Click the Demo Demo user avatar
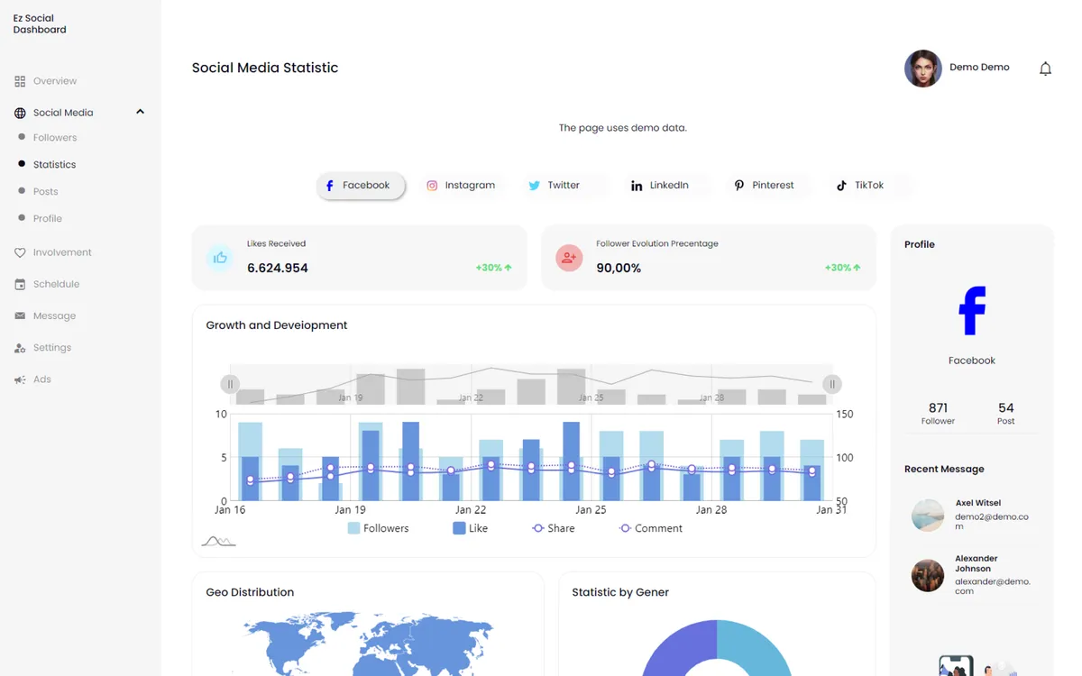 [x=923, y=69]
